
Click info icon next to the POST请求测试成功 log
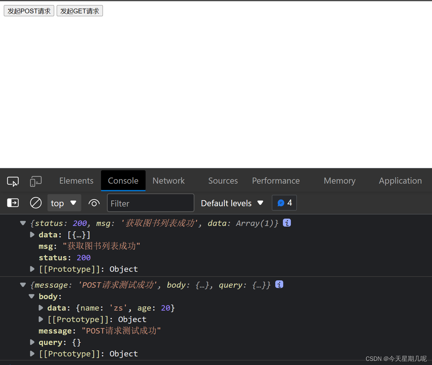[x=279, y=284]
